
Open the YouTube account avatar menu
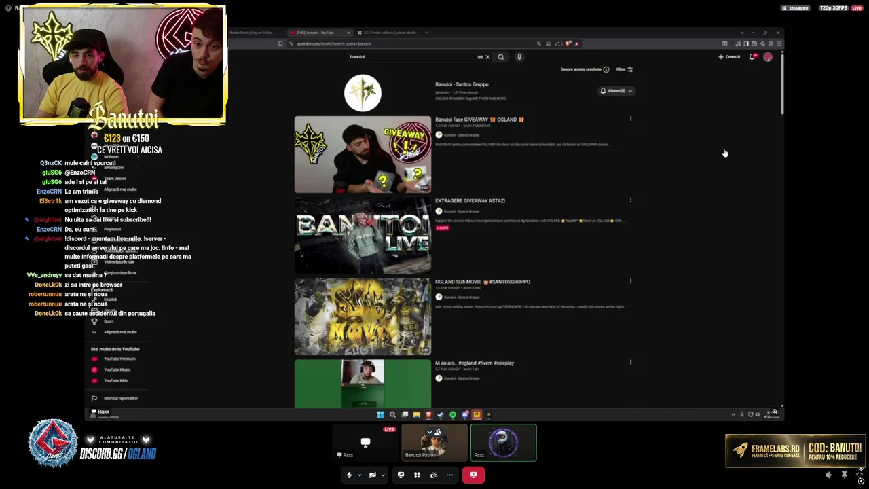coord(768,57)
